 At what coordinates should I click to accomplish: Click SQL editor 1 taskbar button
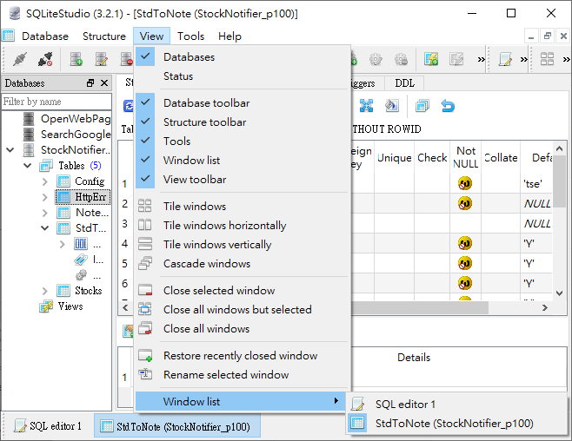[48, 425]
